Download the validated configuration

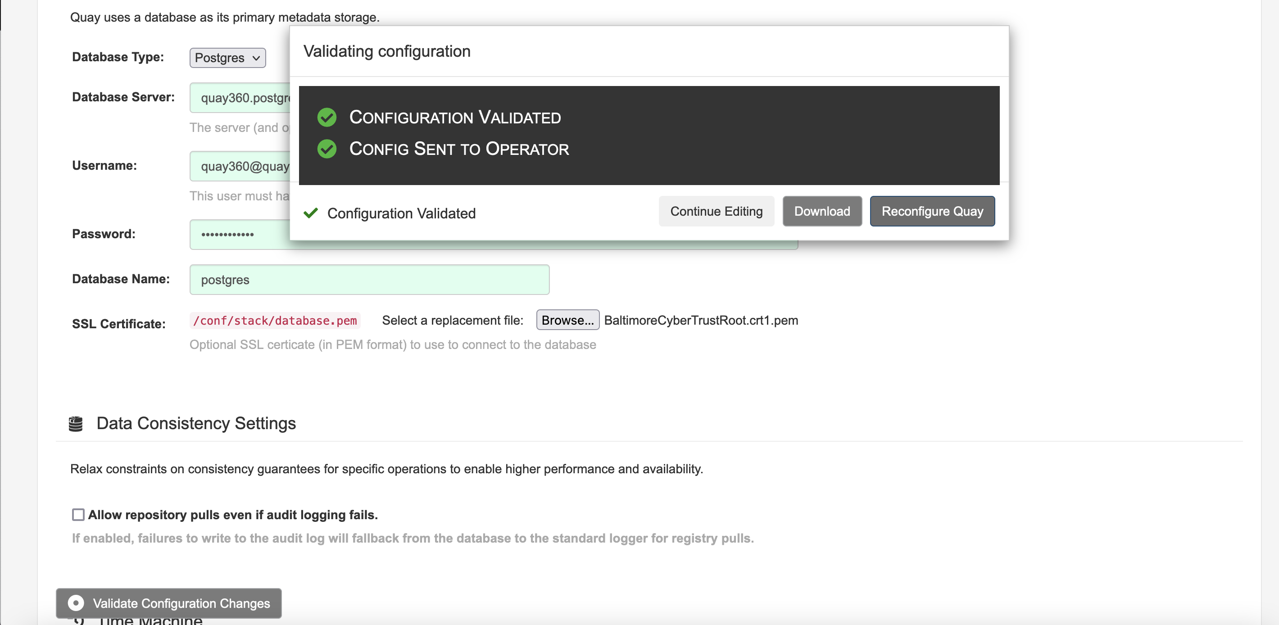[x=822, y=211]
